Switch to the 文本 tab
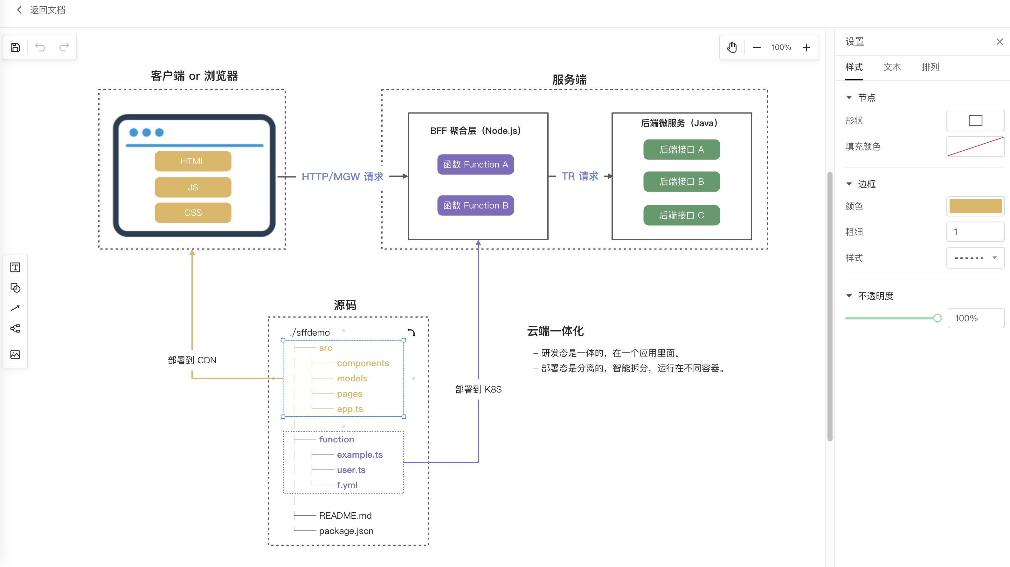The width and height of the screenshot is (1010, 567). pyautogui.click(x=892, y=67)
